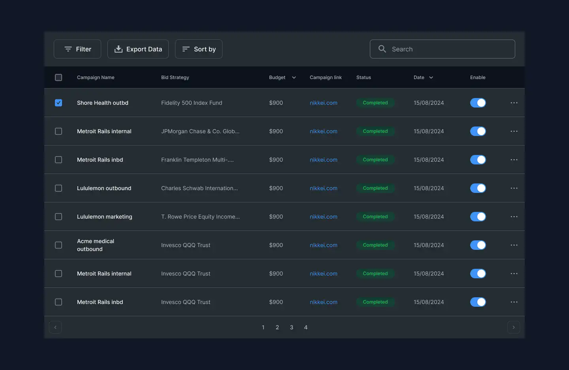Click the Charles Schwab Internation... cell
The width and height of the screenshot is (569, 370).
[200, 188]
